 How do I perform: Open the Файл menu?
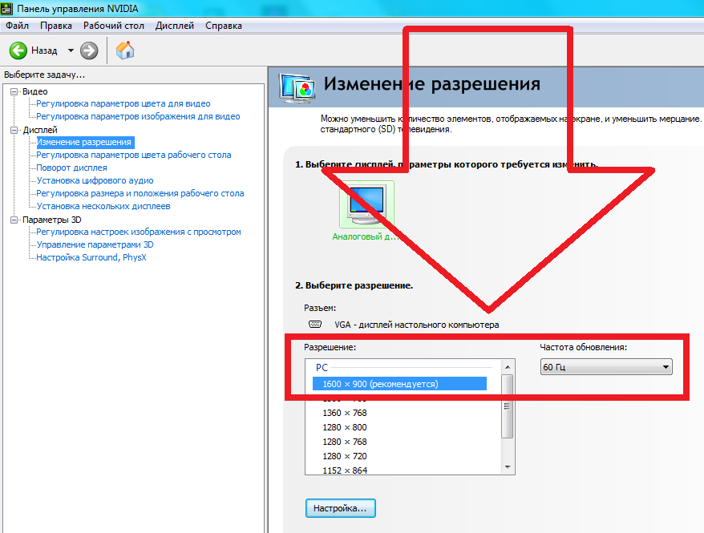coord(17,26)
